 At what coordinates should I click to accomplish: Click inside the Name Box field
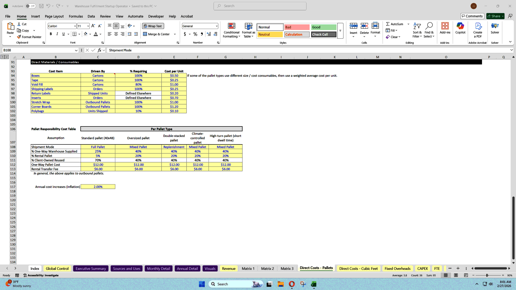tap(39, 50)
